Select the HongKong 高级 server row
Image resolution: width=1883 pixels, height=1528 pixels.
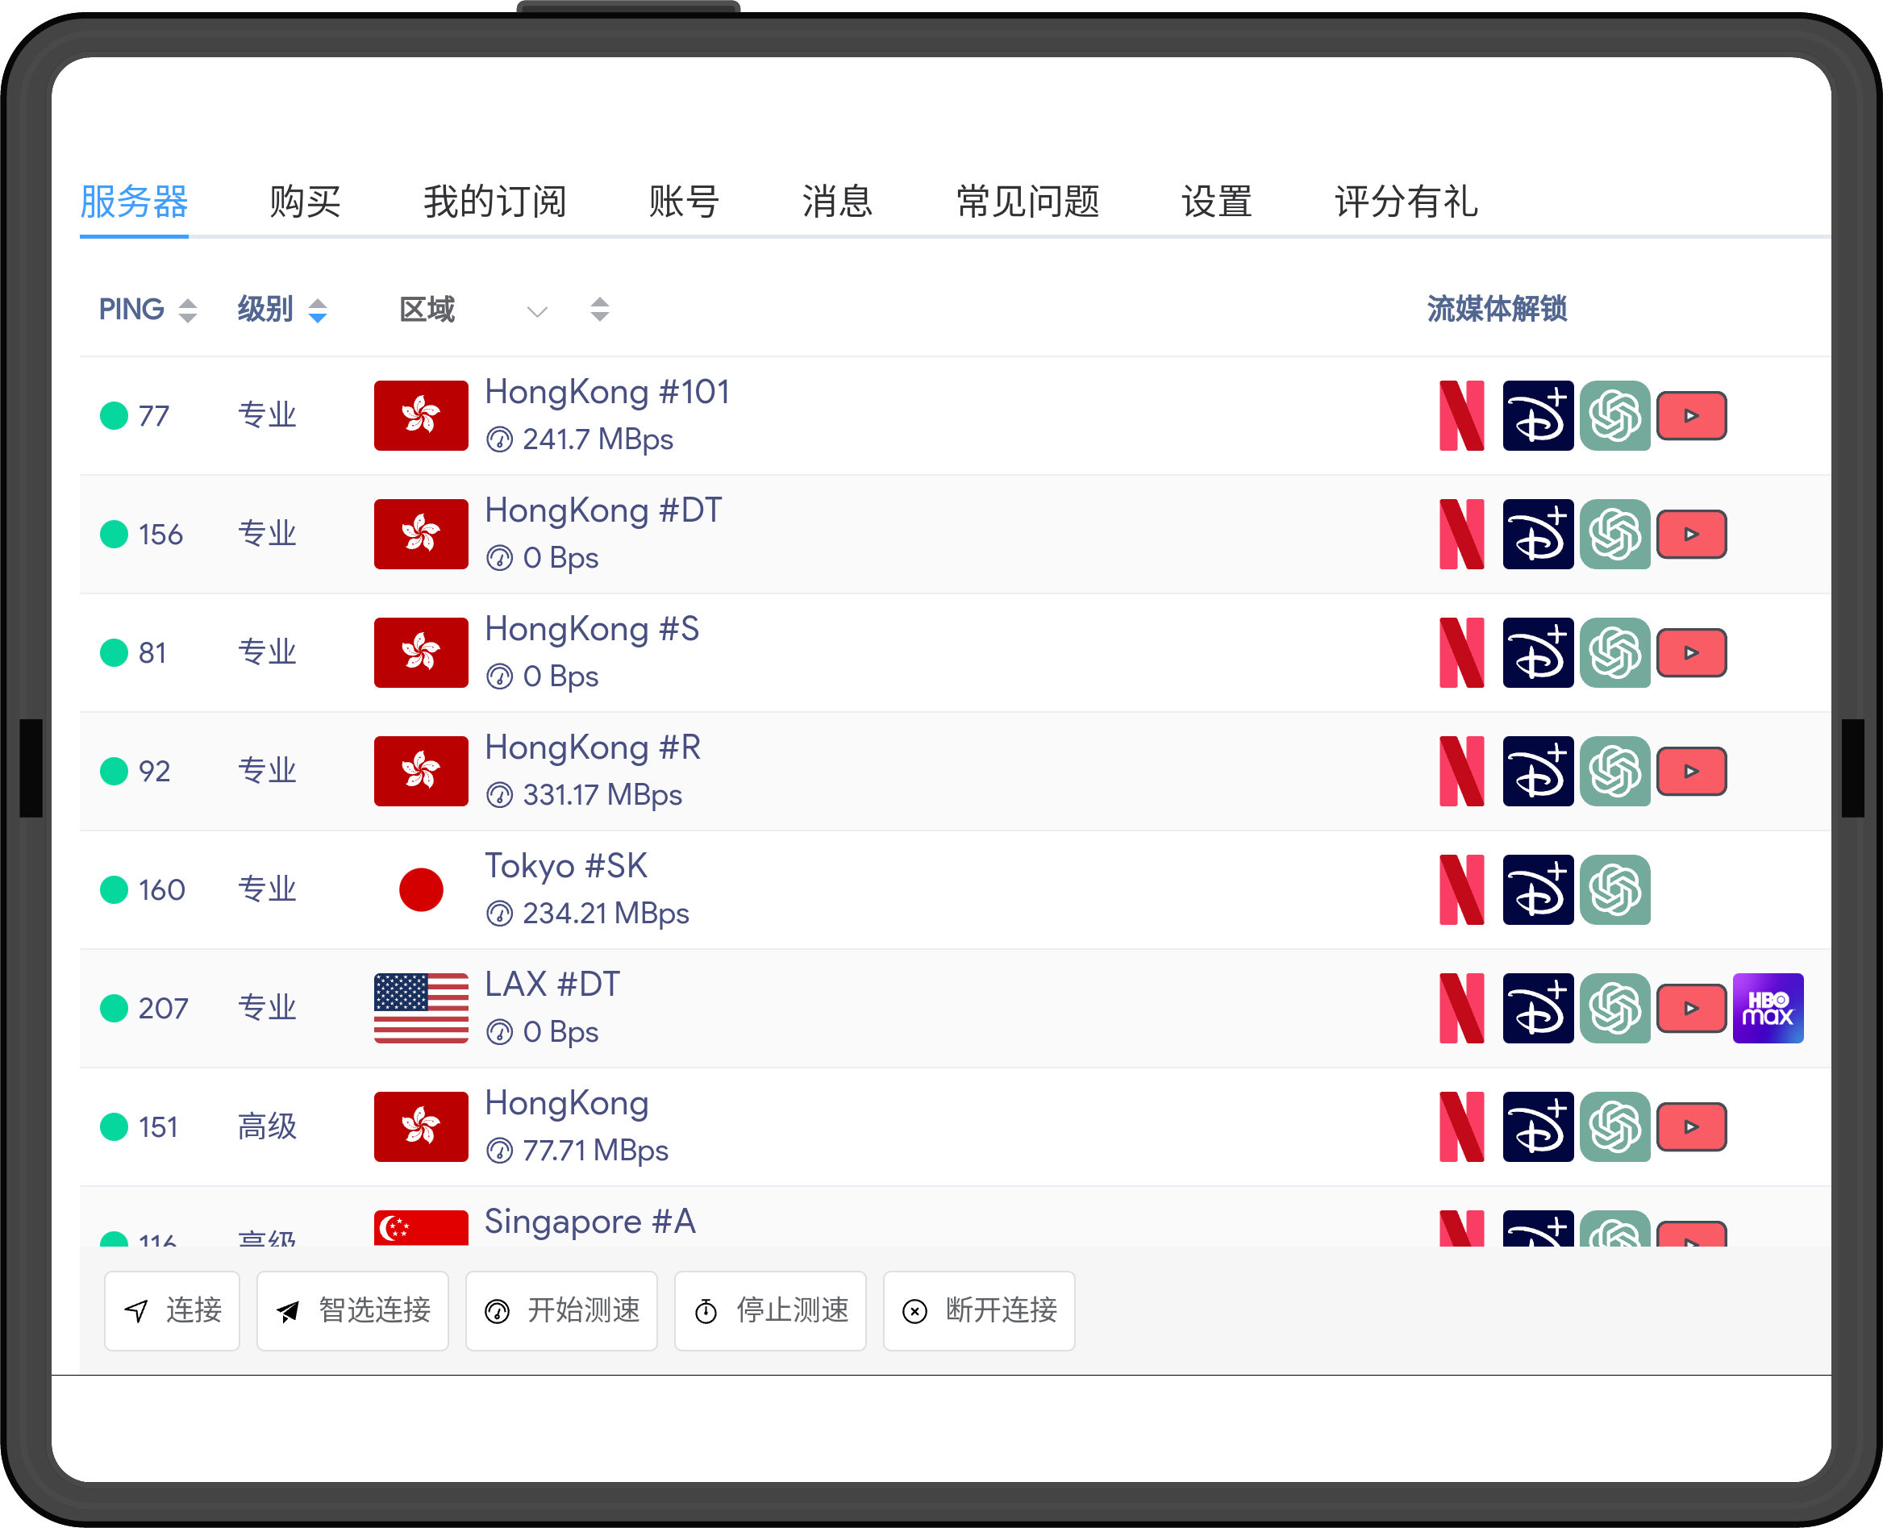pyautogui.click(x=566, y=1104)
